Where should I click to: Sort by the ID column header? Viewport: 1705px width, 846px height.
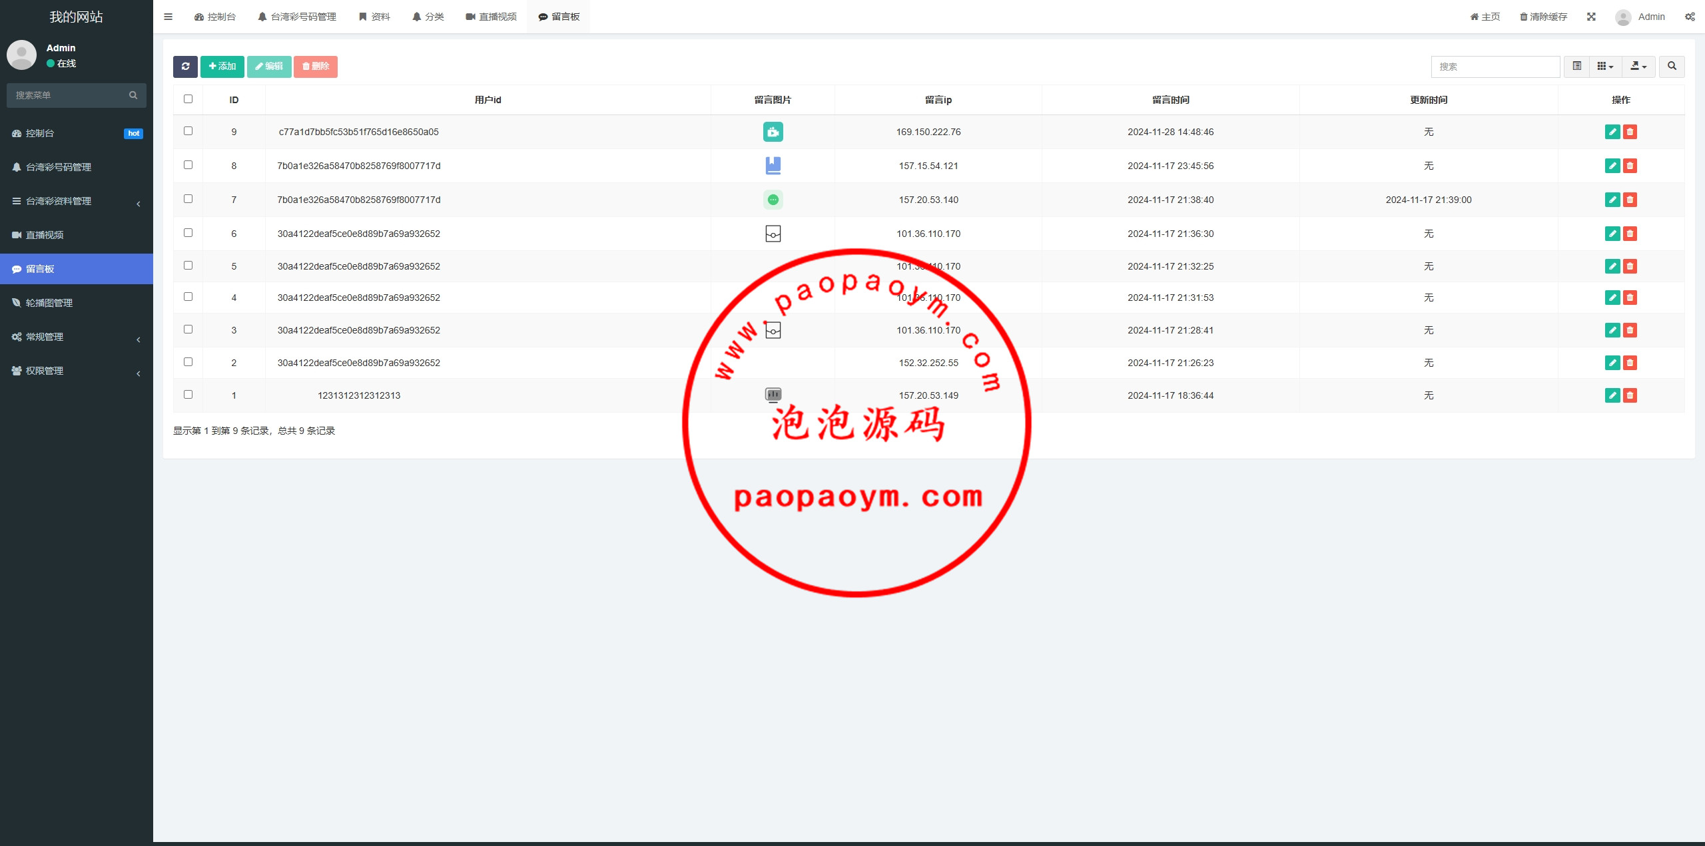point(234,100)
